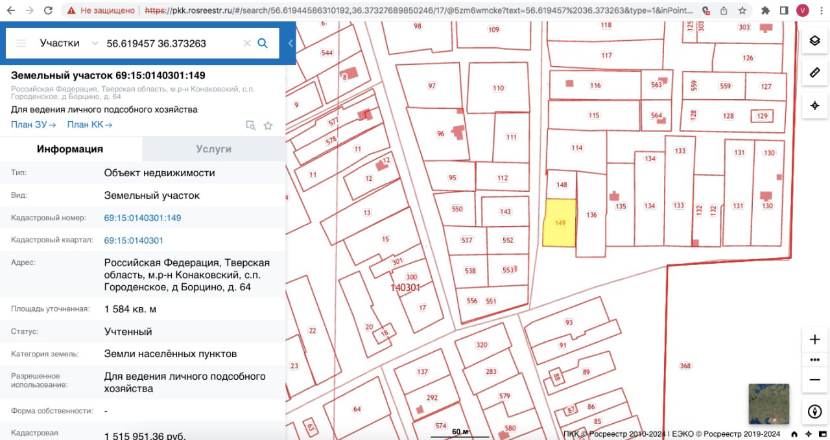Open the План КК link
The width and height of the screenshot is (830, 440).
coord(89,125)
